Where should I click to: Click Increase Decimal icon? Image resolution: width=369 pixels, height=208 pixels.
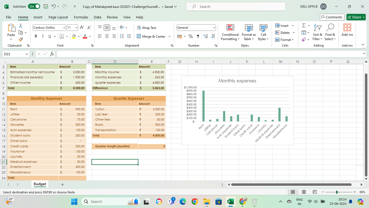pos(205,36)
